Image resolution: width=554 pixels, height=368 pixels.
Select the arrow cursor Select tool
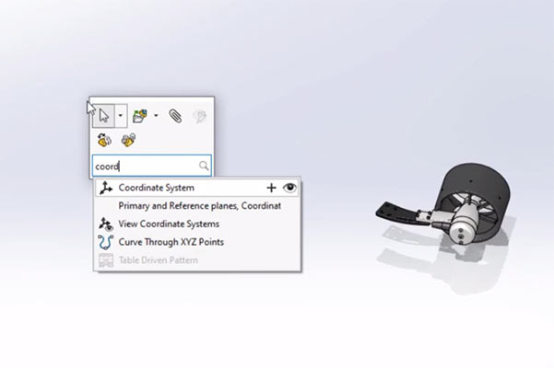pos(104,116)
